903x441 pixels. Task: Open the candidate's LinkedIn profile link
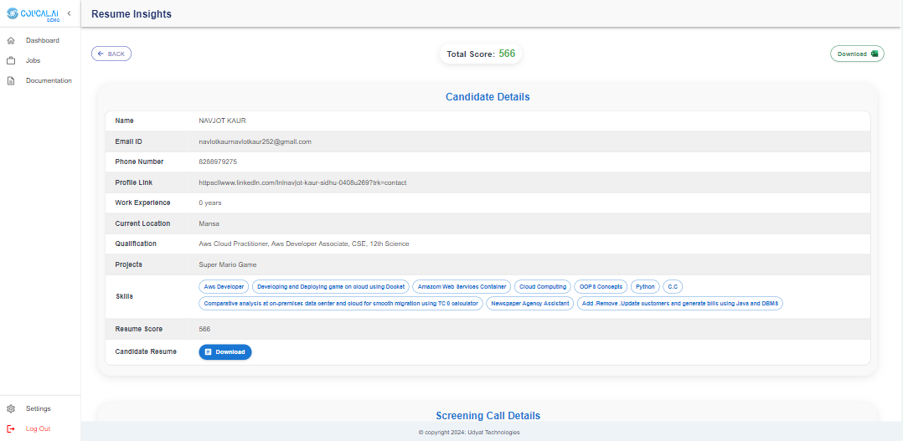tap(302, 182)
